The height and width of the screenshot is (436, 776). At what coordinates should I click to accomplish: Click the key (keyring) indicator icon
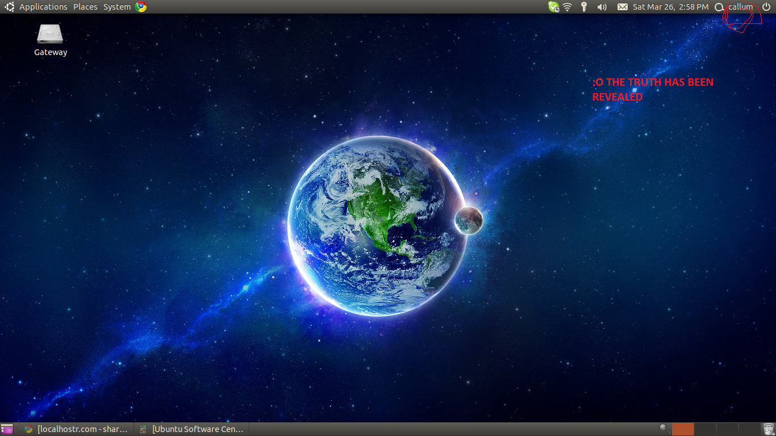pyautogui.click(x=583, y=7)
